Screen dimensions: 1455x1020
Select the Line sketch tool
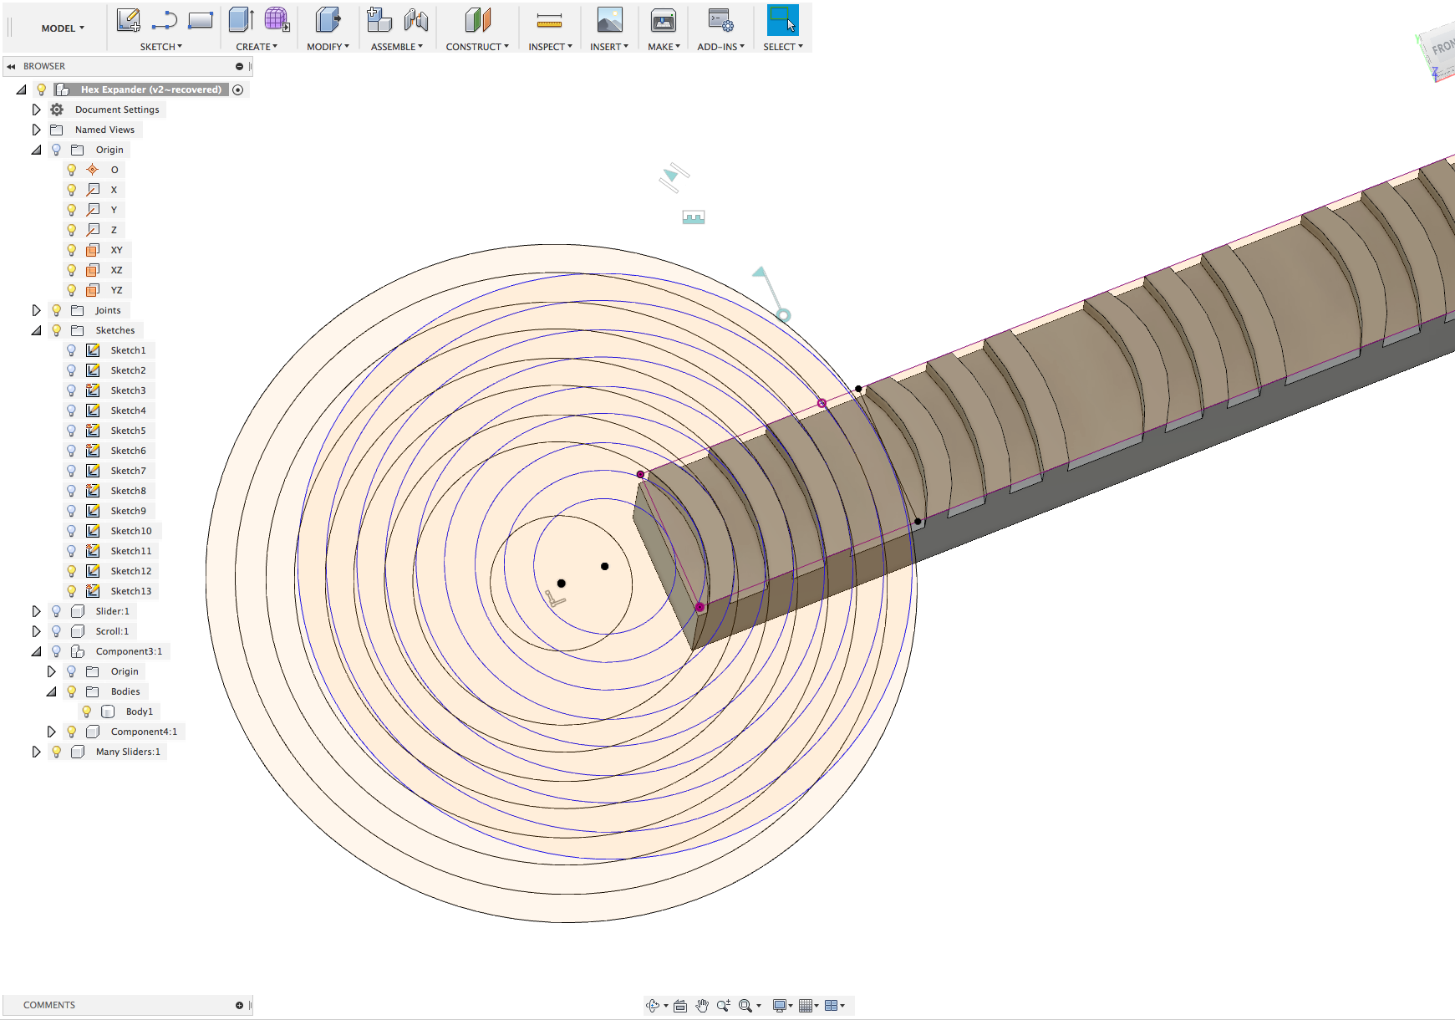click(165, 20)
